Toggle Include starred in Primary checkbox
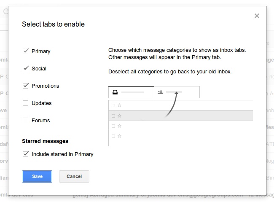Screen dimensions: 274x202 26,154
